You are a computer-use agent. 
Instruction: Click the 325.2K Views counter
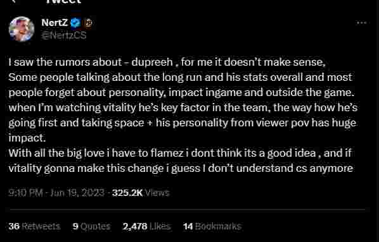coord(141,193)
